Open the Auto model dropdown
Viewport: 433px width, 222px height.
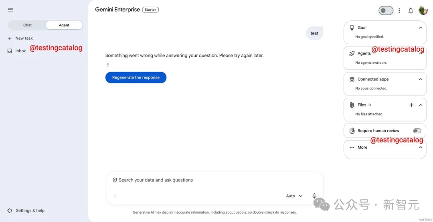click(x=294, y=196)
